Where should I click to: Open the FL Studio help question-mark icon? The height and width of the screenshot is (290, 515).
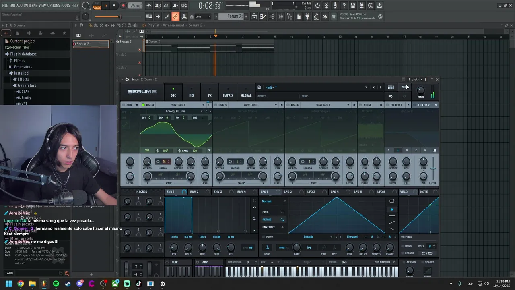[x=344, y=6]
